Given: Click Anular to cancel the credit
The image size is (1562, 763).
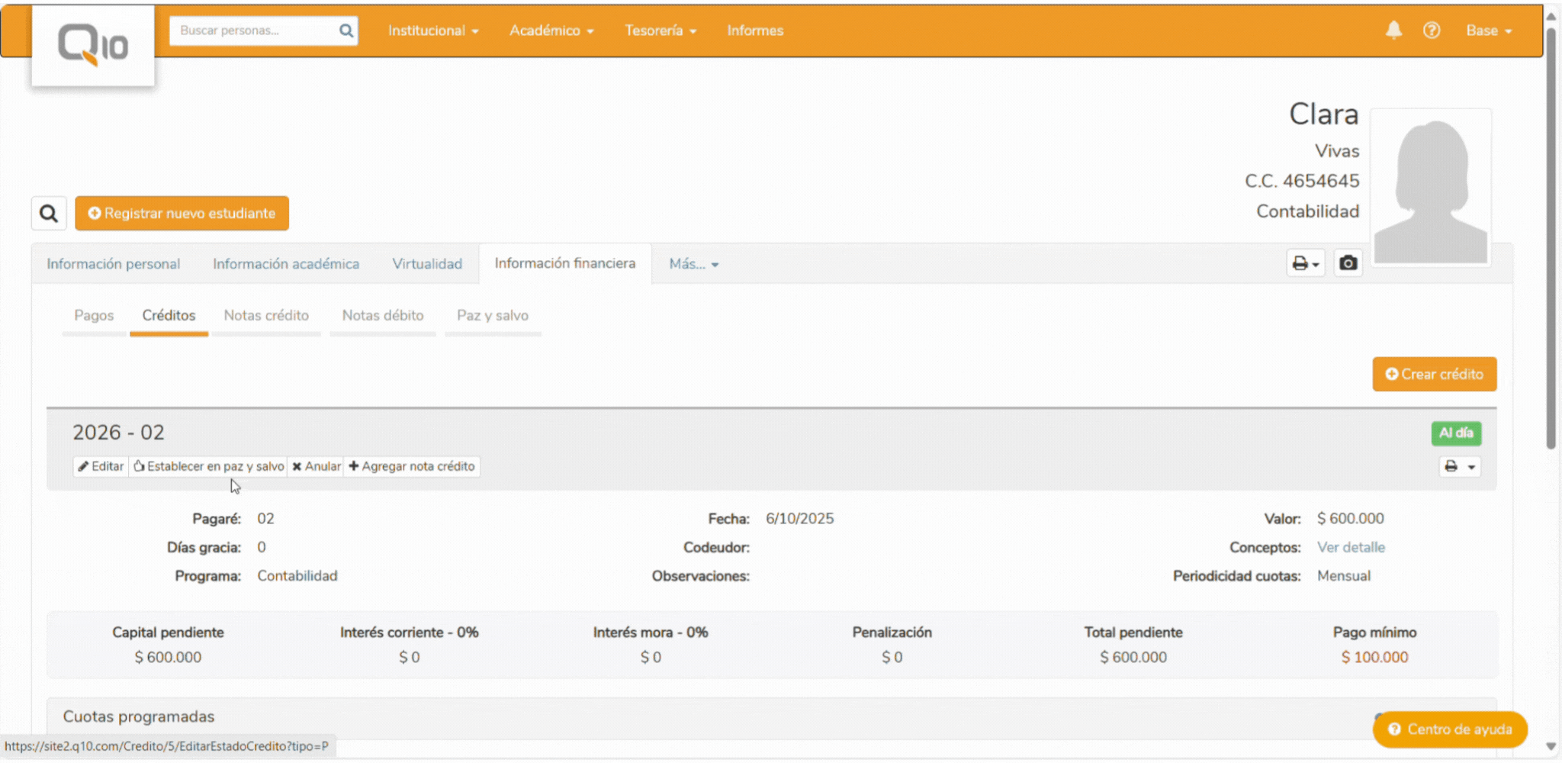Looking at the screenshot, I should (316, 466).
